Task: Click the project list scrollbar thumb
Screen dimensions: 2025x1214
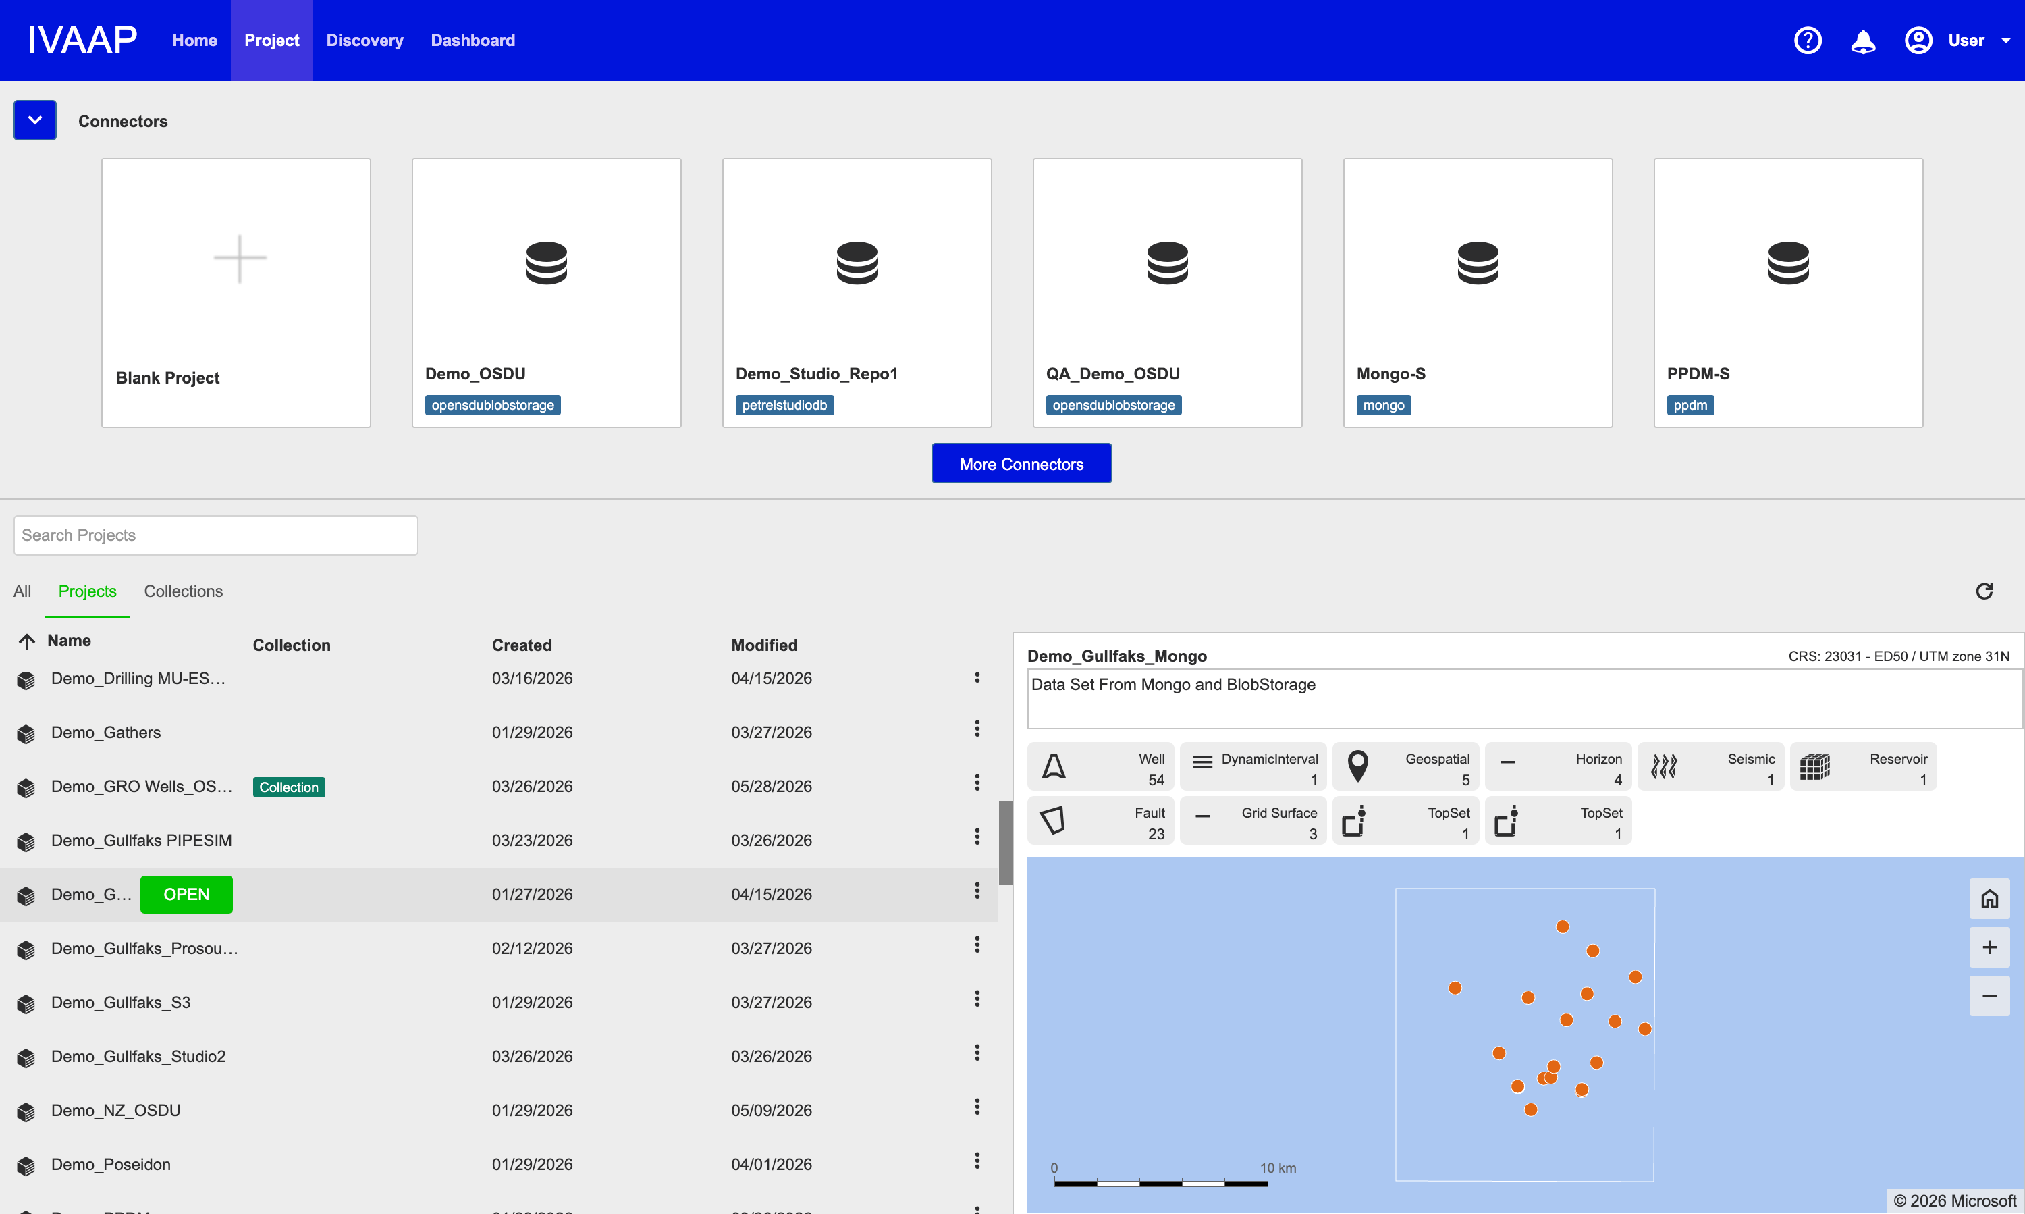Action: pos(1005,843)
